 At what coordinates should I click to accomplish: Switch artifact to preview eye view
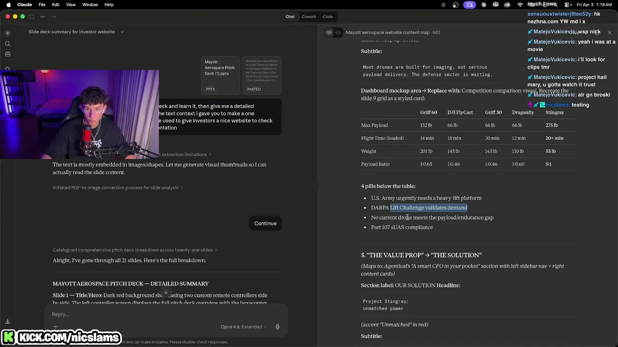click(329, 32)
